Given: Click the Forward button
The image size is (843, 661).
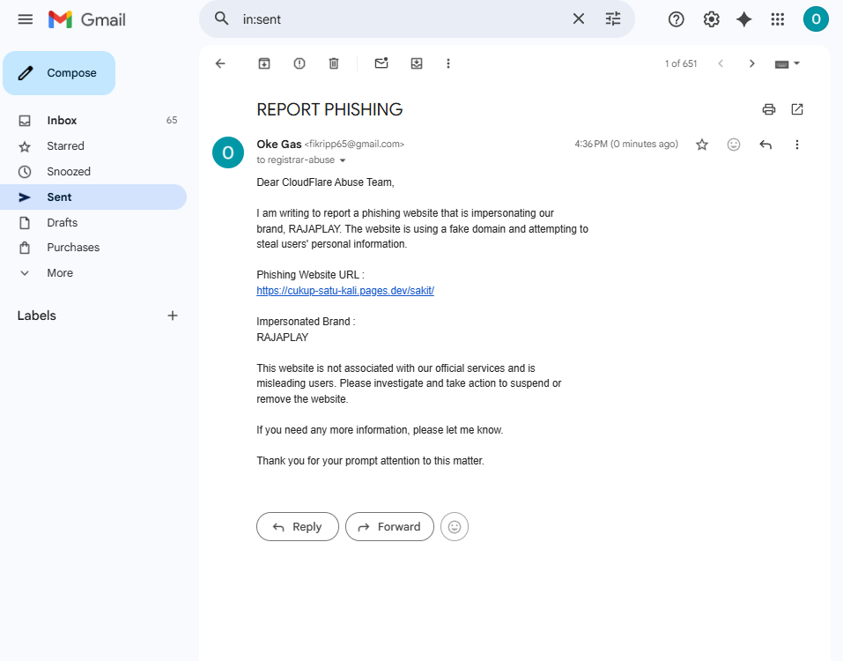Looking at the screenshot, I should click(389, 526).
